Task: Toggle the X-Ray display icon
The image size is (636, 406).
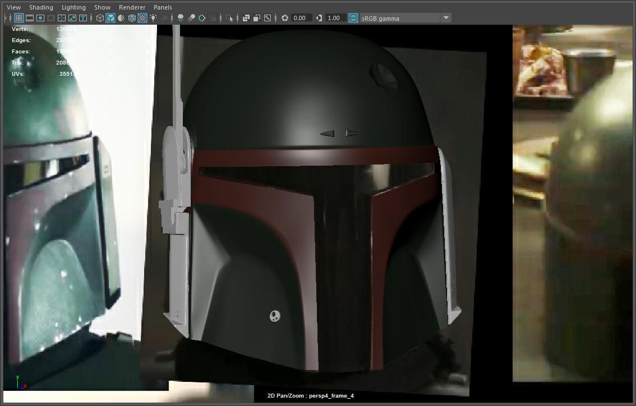Action: (246, 18)
